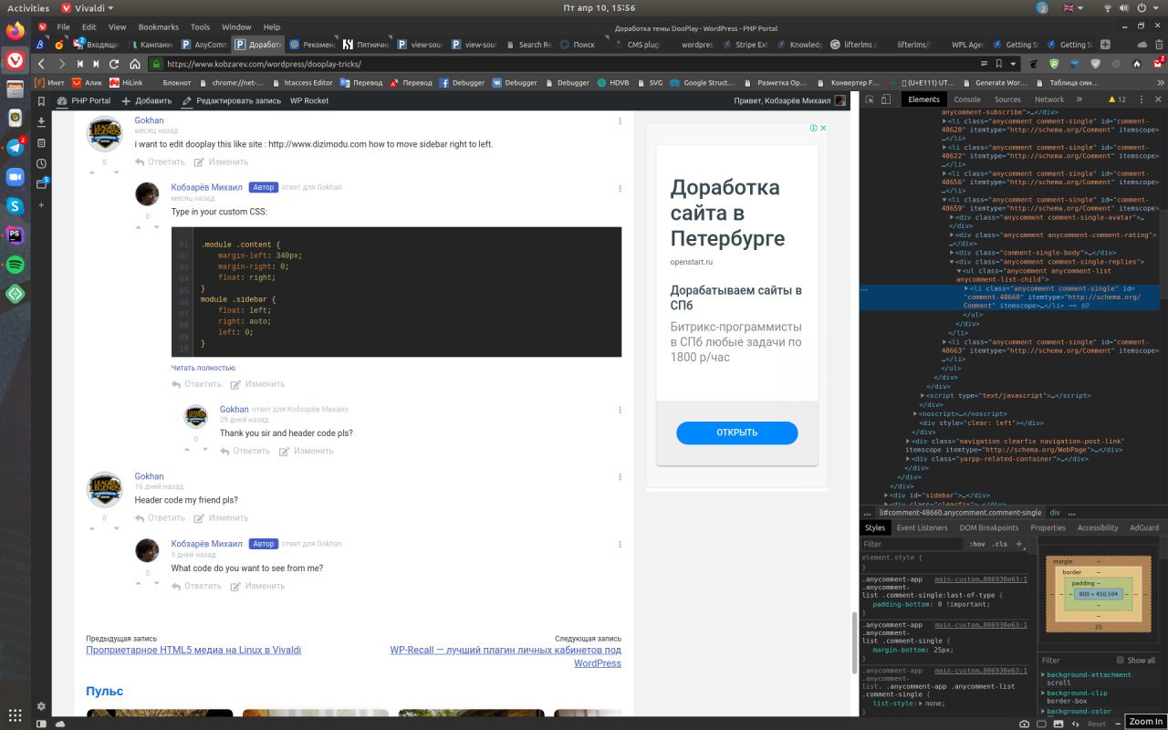Viewport: 1168px width, 730px height.
Task: Switch to the Network tab in DevTools
Action: click(x=1049, y=99)
